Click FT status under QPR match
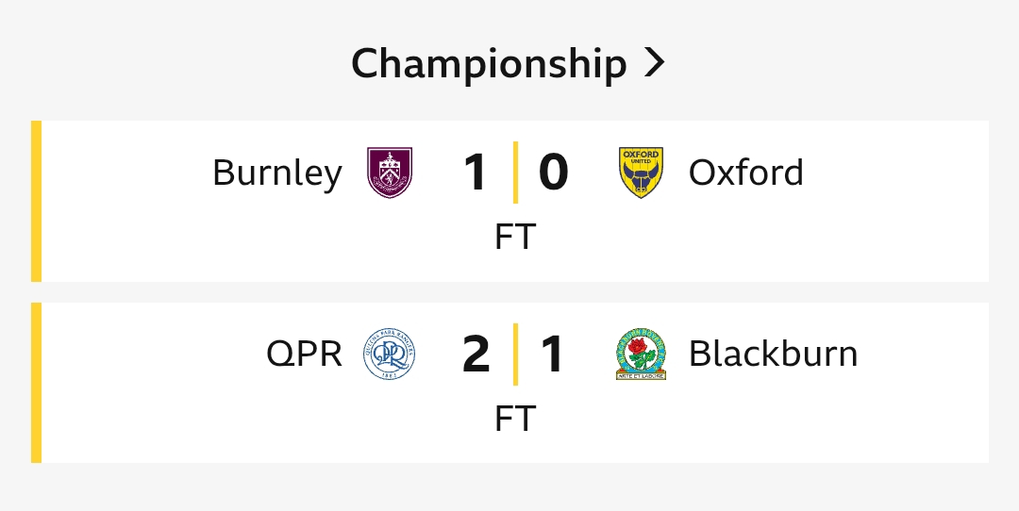Image resolution: width=1019 pixels, height=511 pixels. [x=515, y=419]
